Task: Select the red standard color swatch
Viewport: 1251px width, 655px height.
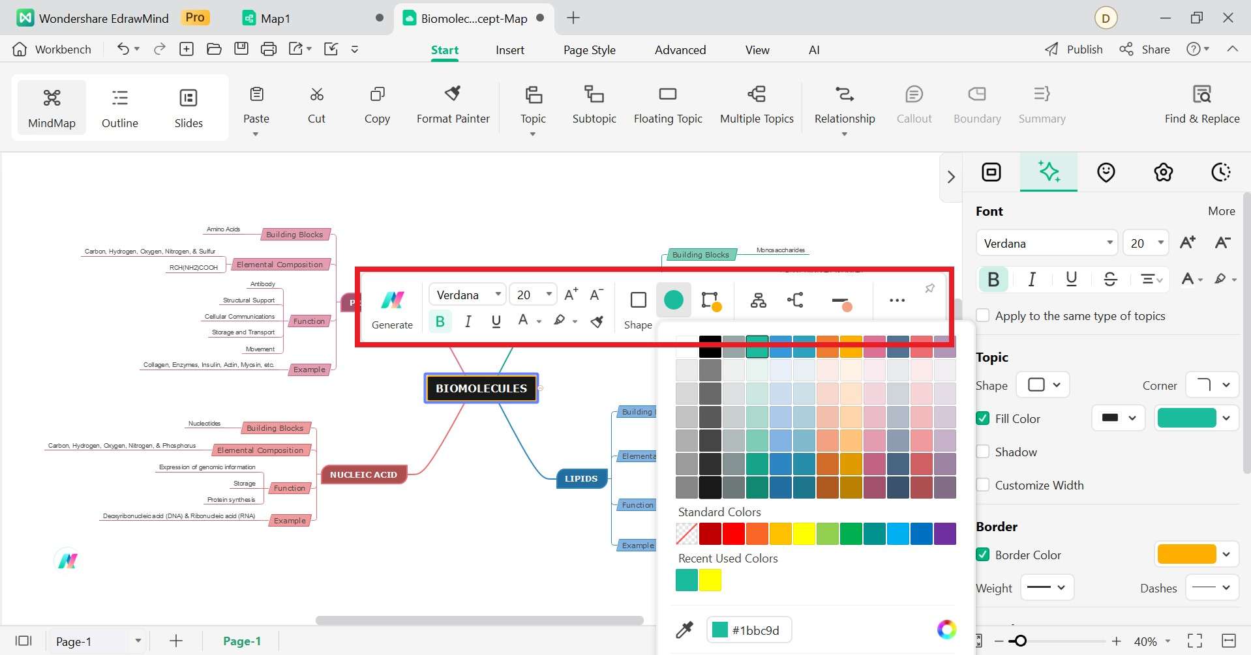Action: 734,534
